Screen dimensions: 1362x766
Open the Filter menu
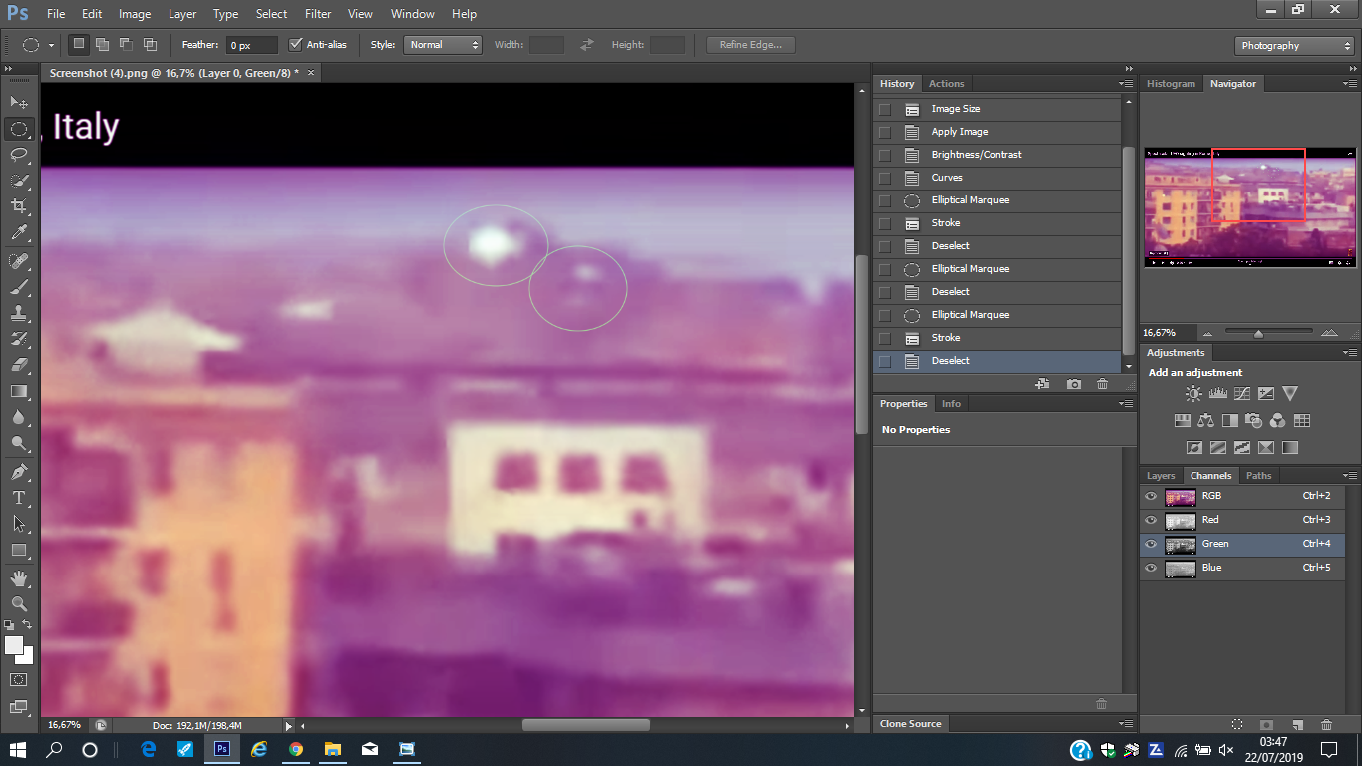(318, 14)
